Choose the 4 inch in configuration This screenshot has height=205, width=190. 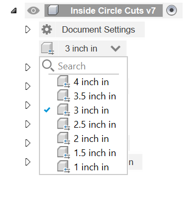coord(84,82)
